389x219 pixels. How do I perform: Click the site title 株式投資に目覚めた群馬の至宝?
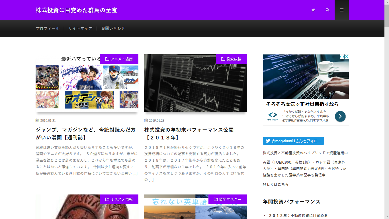tap(76, 10)
